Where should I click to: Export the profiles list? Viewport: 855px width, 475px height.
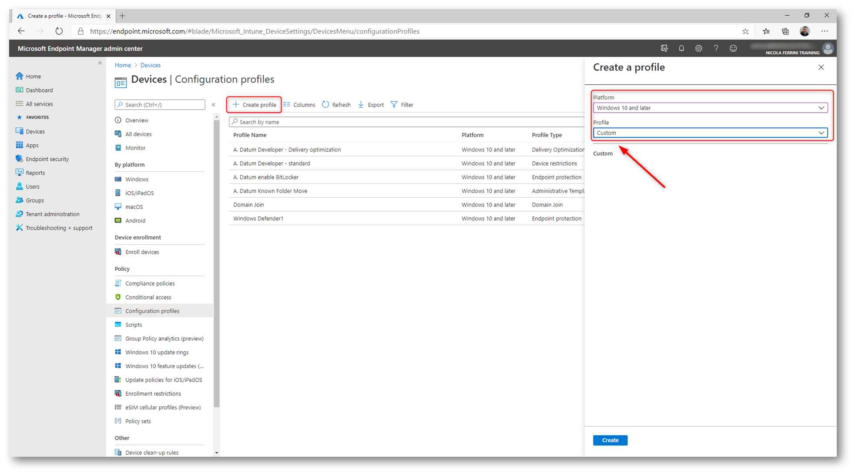coord(371,105)
